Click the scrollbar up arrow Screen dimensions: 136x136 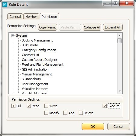[120, 36]
